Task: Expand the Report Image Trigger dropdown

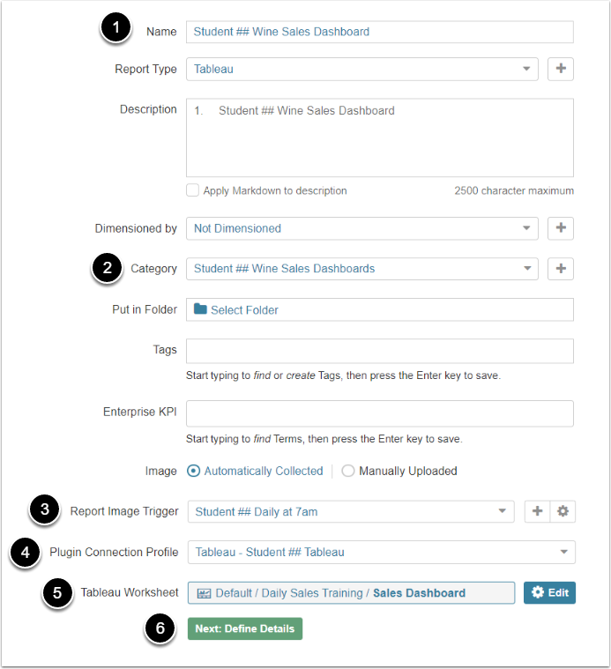Action: tap(350, 511)
